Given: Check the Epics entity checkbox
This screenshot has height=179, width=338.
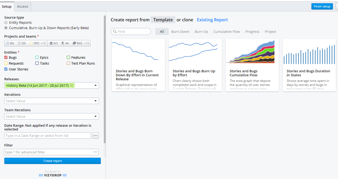Looking at the screenshot, I should pos(36,57).
